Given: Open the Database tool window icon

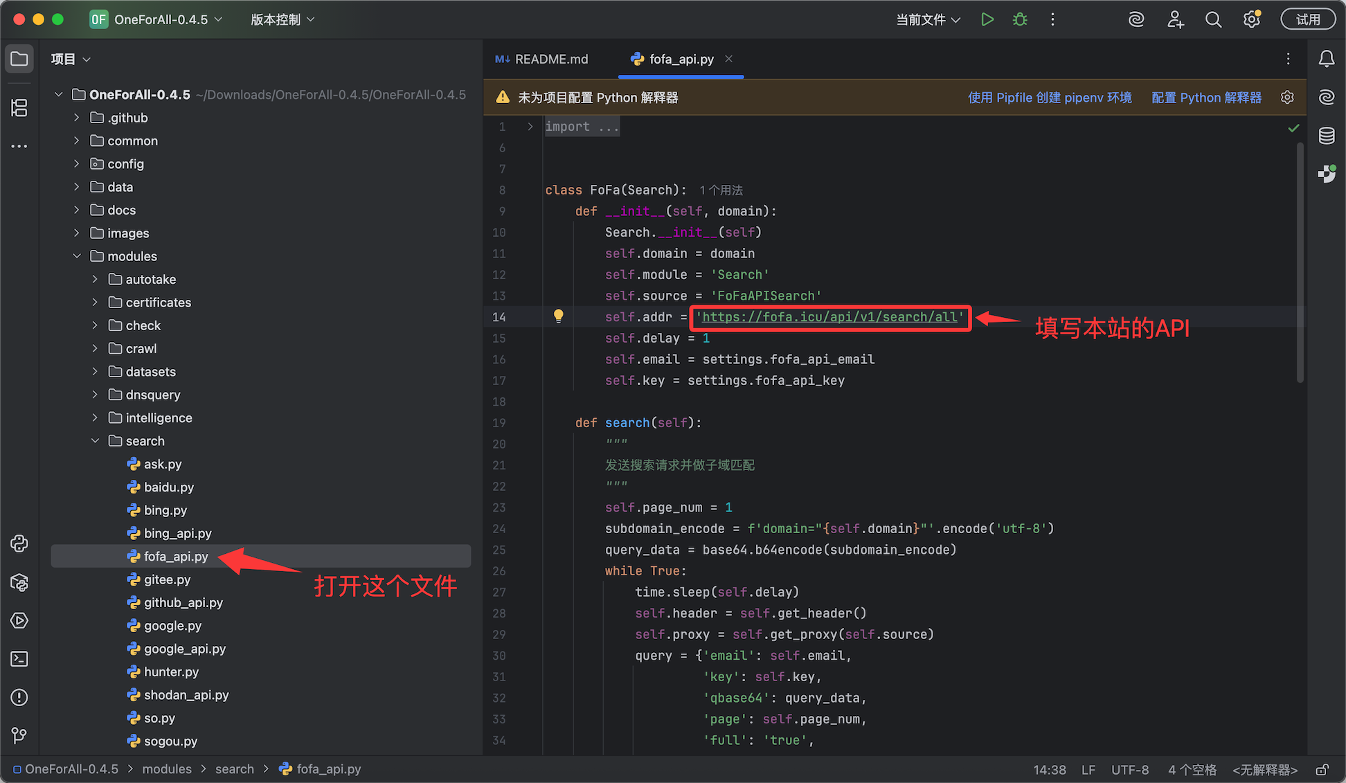Looking at the screenshot, I should click(x=1326, y=136).
